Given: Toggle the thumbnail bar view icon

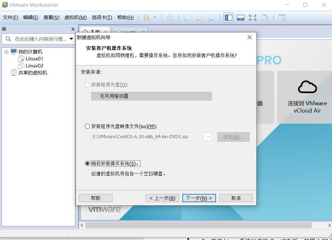Looking at the screenshot, I should [x=241, y=17].
